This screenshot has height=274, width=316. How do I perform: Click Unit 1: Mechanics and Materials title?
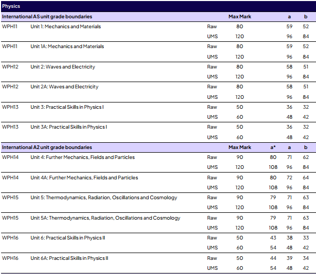pos(66,27)
